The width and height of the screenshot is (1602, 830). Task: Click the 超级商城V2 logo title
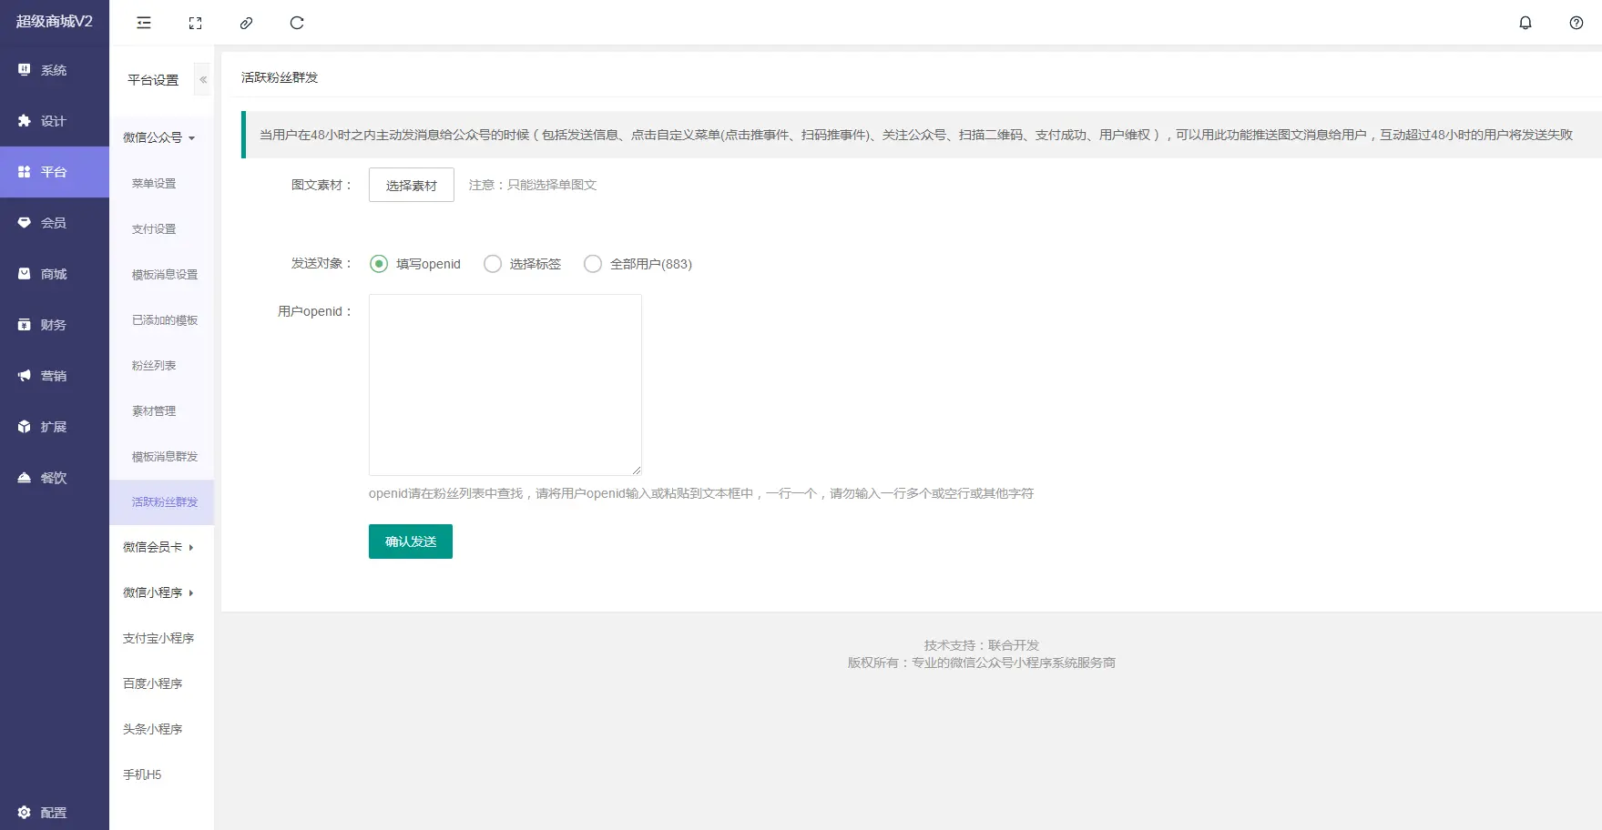pos(55,21)
